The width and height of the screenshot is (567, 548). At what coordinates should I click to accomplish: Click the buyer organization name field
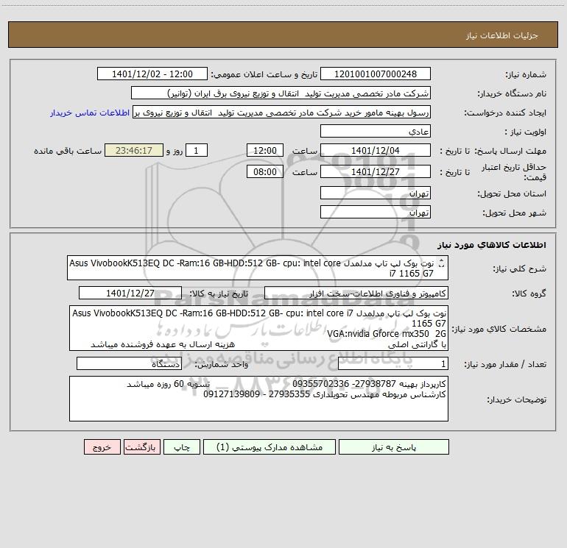(x=281, y=93)
